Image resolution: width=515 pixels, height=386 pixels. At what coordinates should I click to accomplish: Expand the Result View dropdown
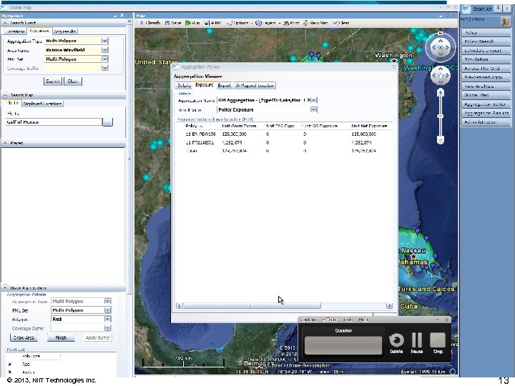(313, 110)
